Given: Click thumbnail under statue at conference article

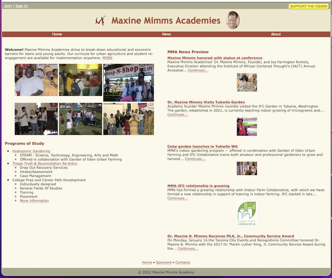Looking at the screenshot, I should (x=247, y=82).
